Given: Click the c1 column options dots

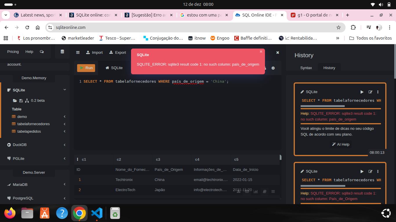Looking at the screenshot, I should pyautogui.click(x=78, y=159).
